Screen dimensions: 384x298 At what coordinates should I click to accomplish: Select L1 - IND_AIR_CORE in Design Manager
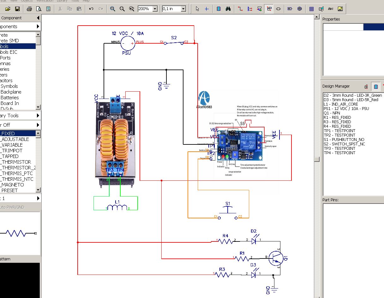(x=341, y=104)
